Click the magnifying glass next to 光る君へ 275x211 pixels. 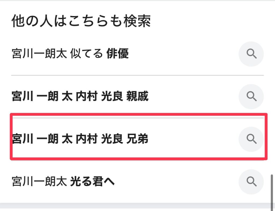pos(251,182)
